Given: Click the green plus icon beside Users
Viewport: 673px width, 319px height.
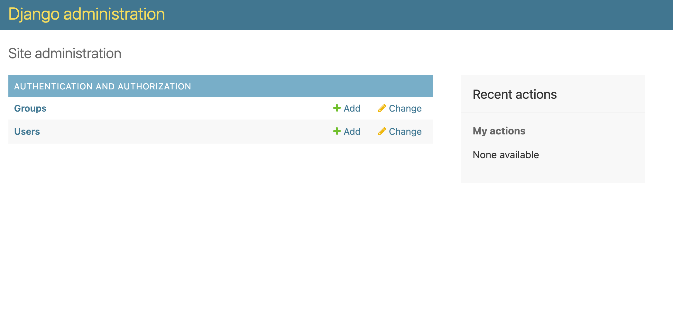Looking at the screenshot, I should [x=336, y=132].
